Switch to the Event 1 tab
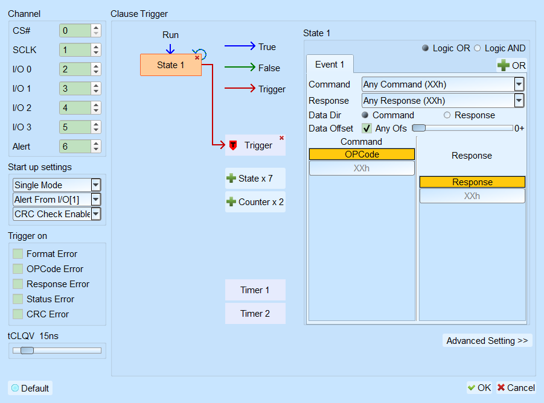This screenshot has width=544, height=403. [330, 65]
